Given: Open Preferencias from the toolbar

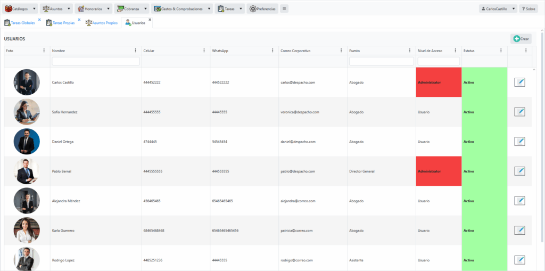Looking at the screenshot, I should click(262, 9).
